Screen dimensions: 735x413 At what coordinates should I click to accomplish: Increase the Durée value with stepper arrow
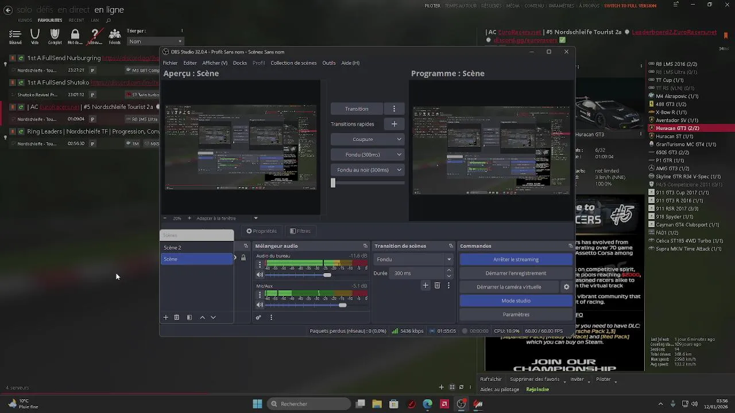click(449, 270)
